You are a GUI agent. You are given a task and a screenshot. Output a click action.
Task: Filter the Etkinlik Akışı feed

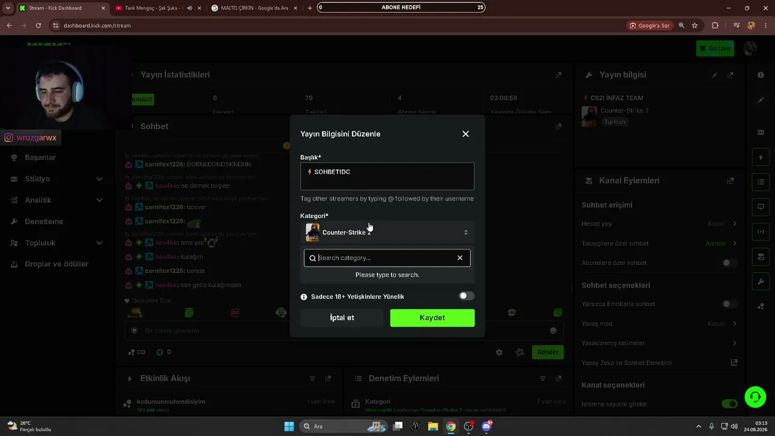[x=312, y=378]
